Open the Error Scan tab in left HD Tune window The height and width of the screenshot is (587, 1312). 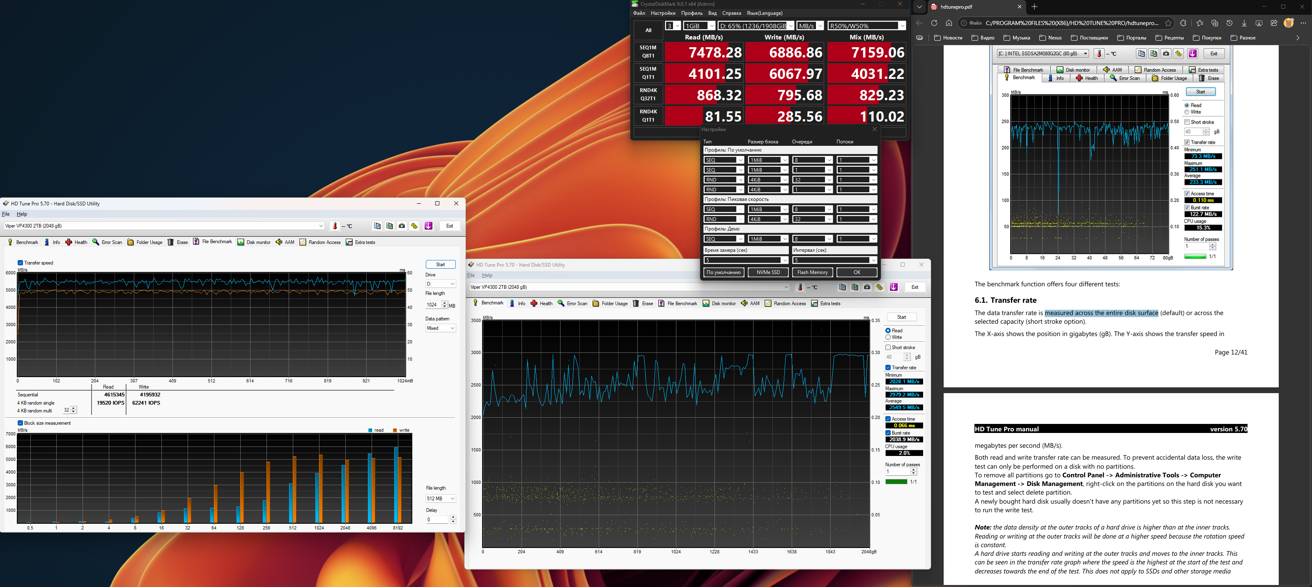click(107, 242)
